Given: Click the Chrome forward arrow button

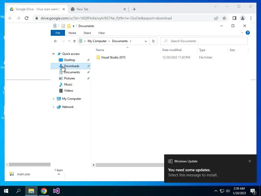Looking at the screenshot, I should pyautogui.click(x=18, y=18).
